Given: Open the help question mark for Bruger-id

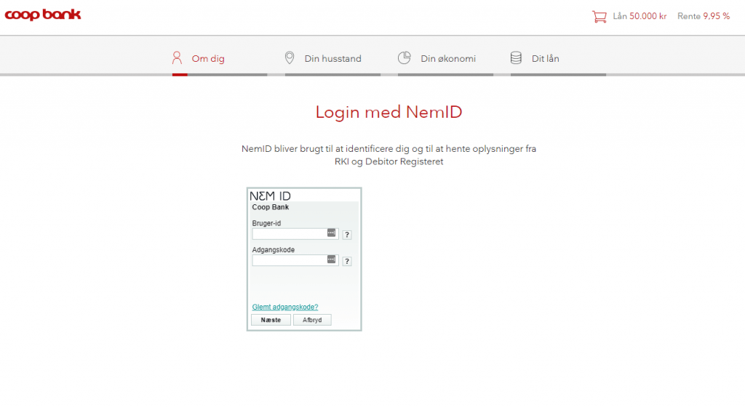Looking at the screenshot, I should 347,234.
